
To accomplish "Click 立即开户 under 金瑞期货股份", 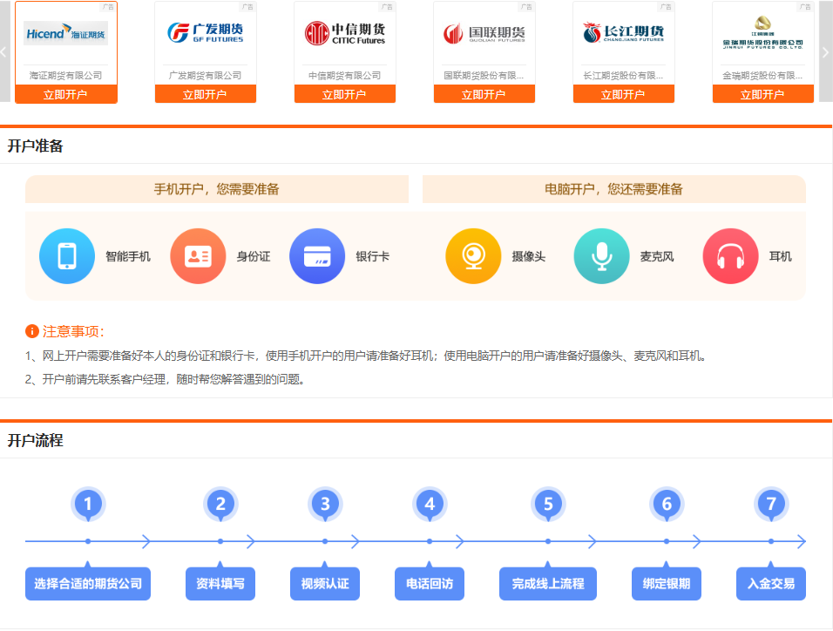I will pyautogui.click(x=763, y=94).
